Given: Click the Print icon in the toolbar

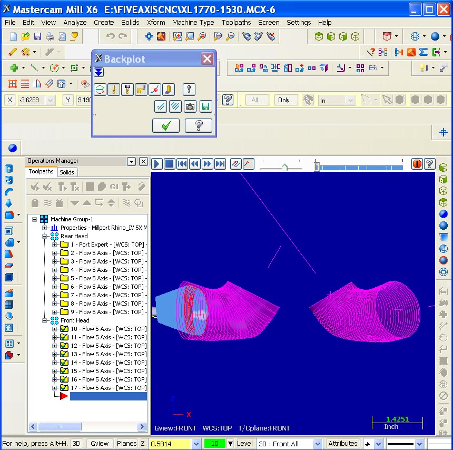Looking at the screenshot, I should [x=50, y=36].
